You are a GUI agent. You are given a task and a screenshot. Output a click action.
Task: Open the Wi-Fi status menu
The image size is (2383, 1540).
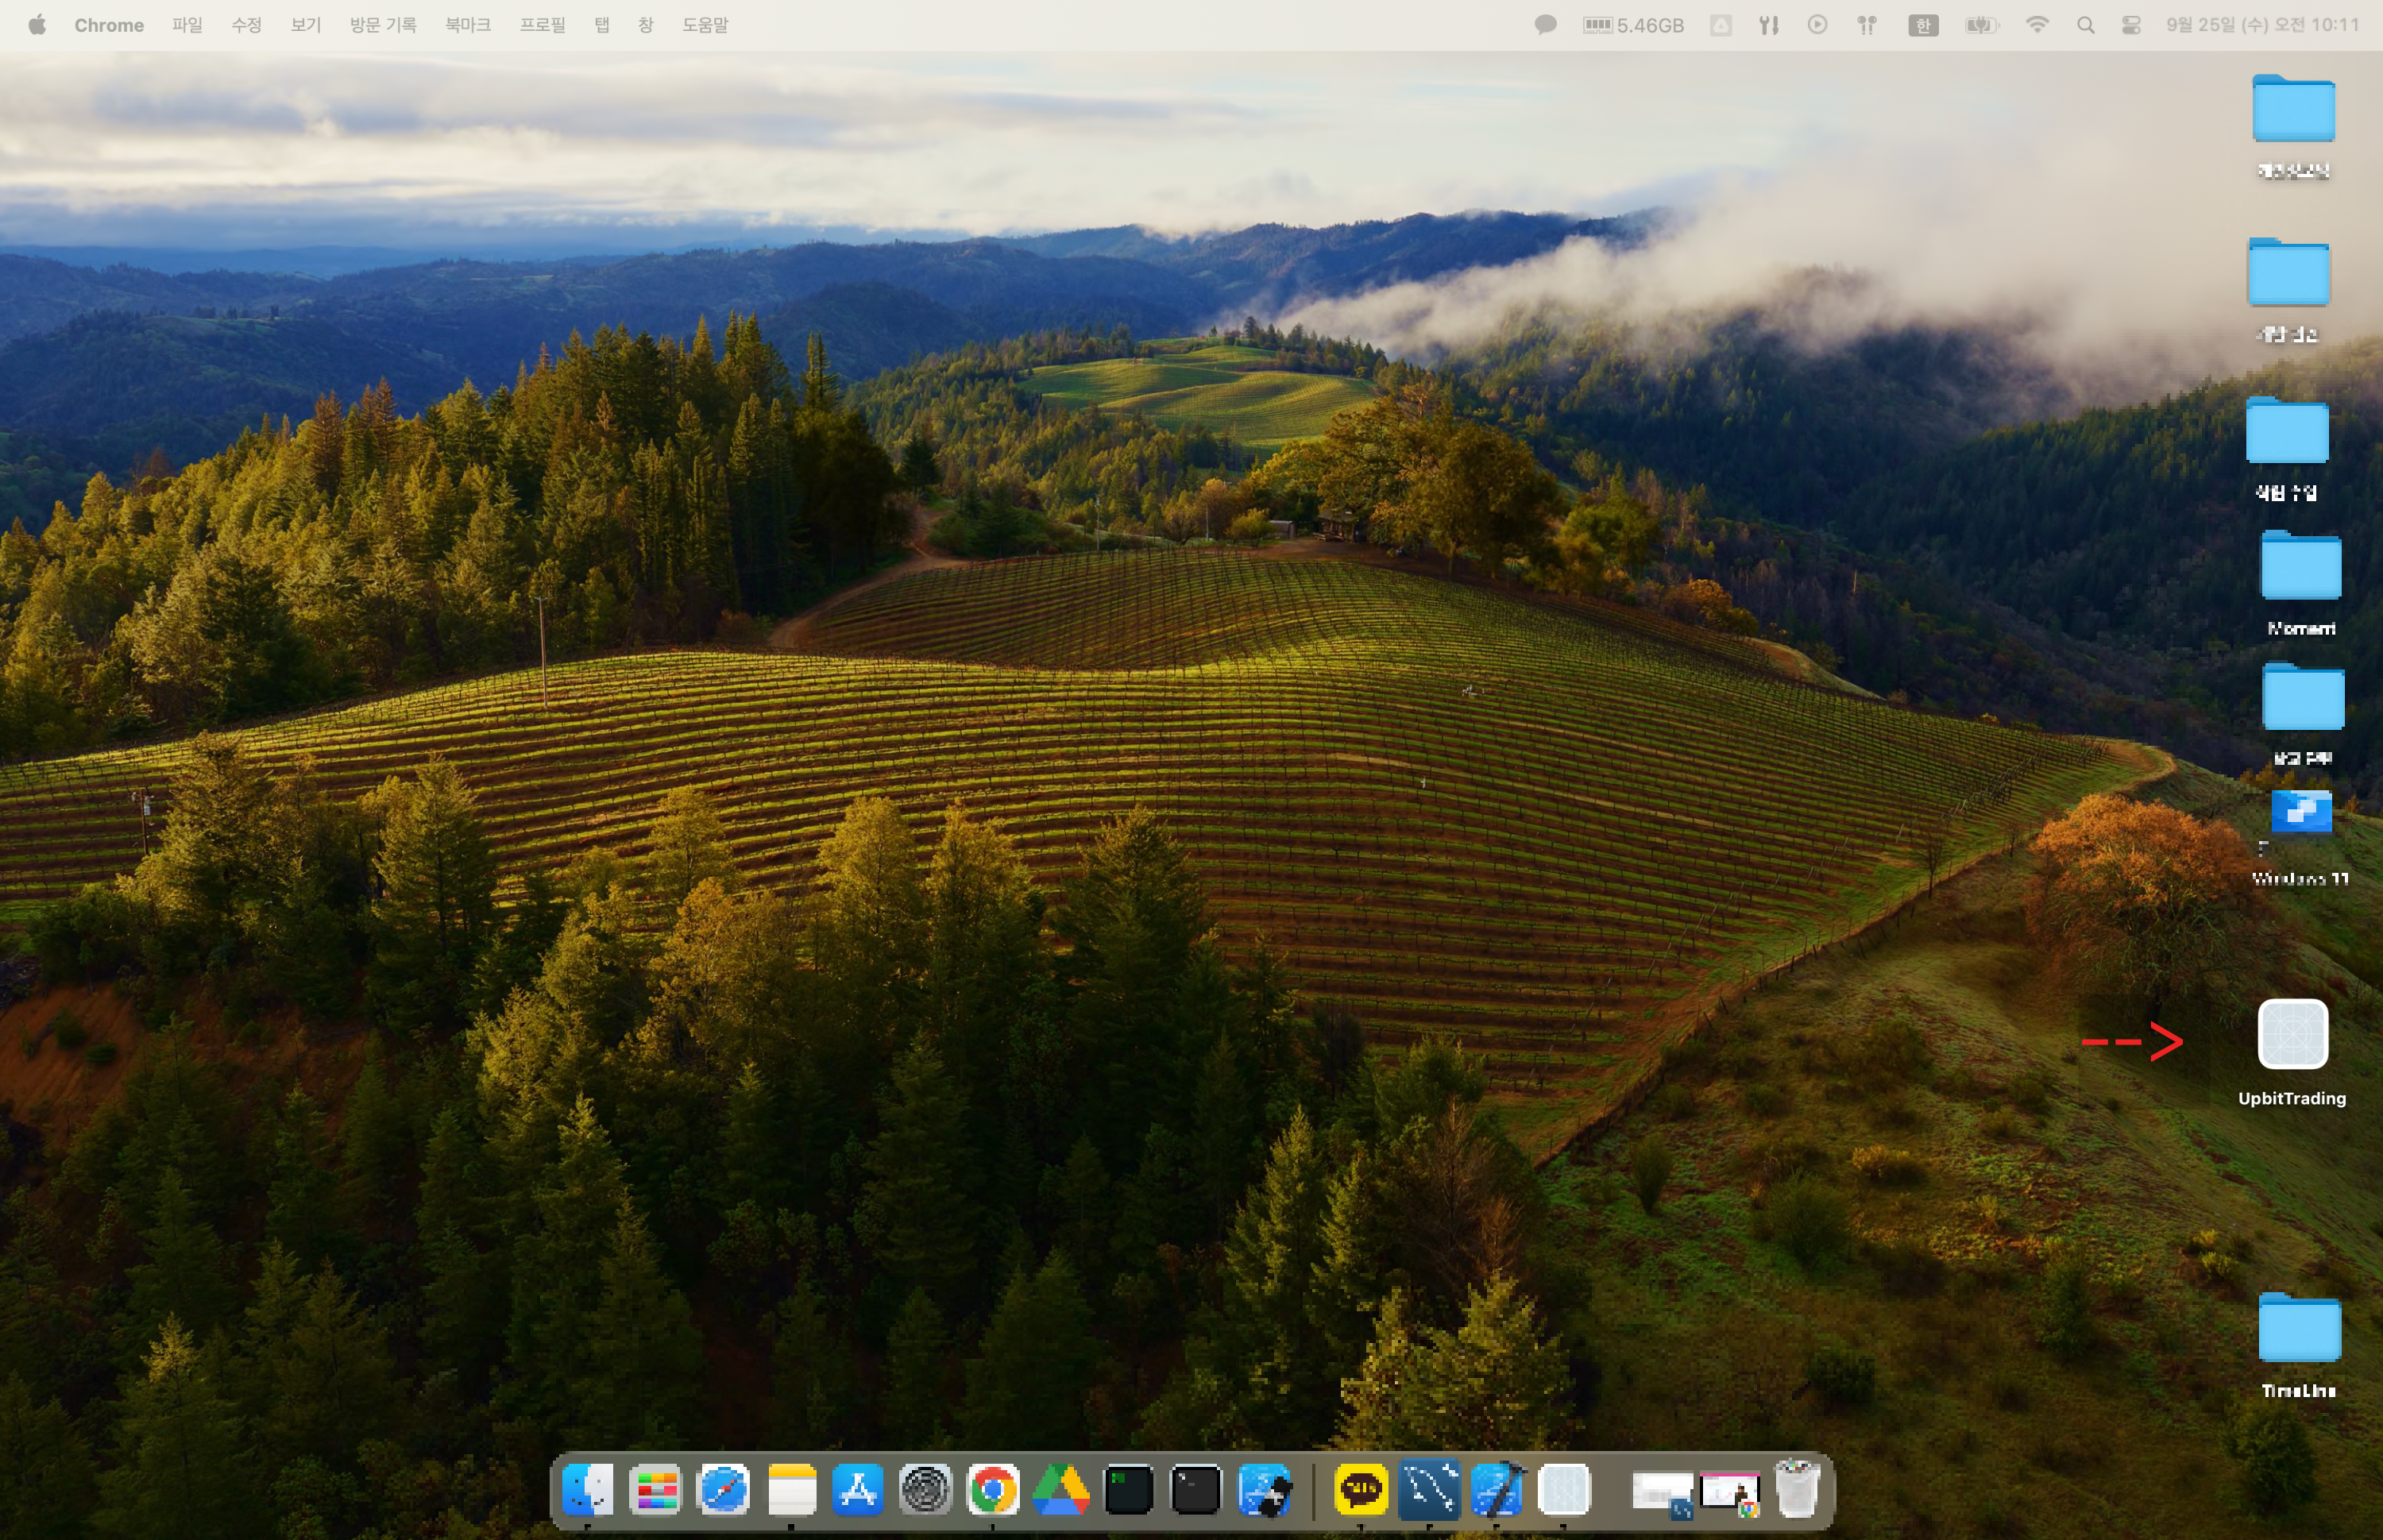coord(2037,25)
